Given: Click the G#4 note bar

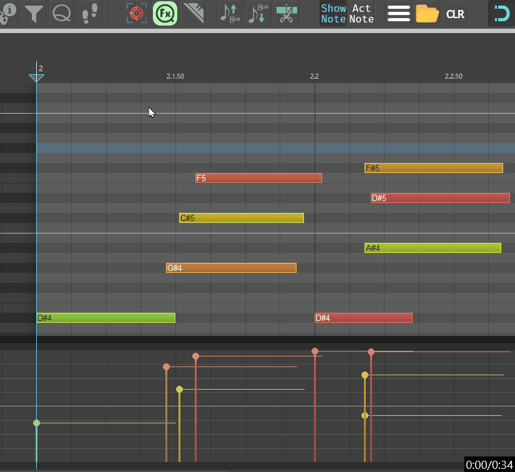Looking at the screenshot, I should (x=231, y=268).
